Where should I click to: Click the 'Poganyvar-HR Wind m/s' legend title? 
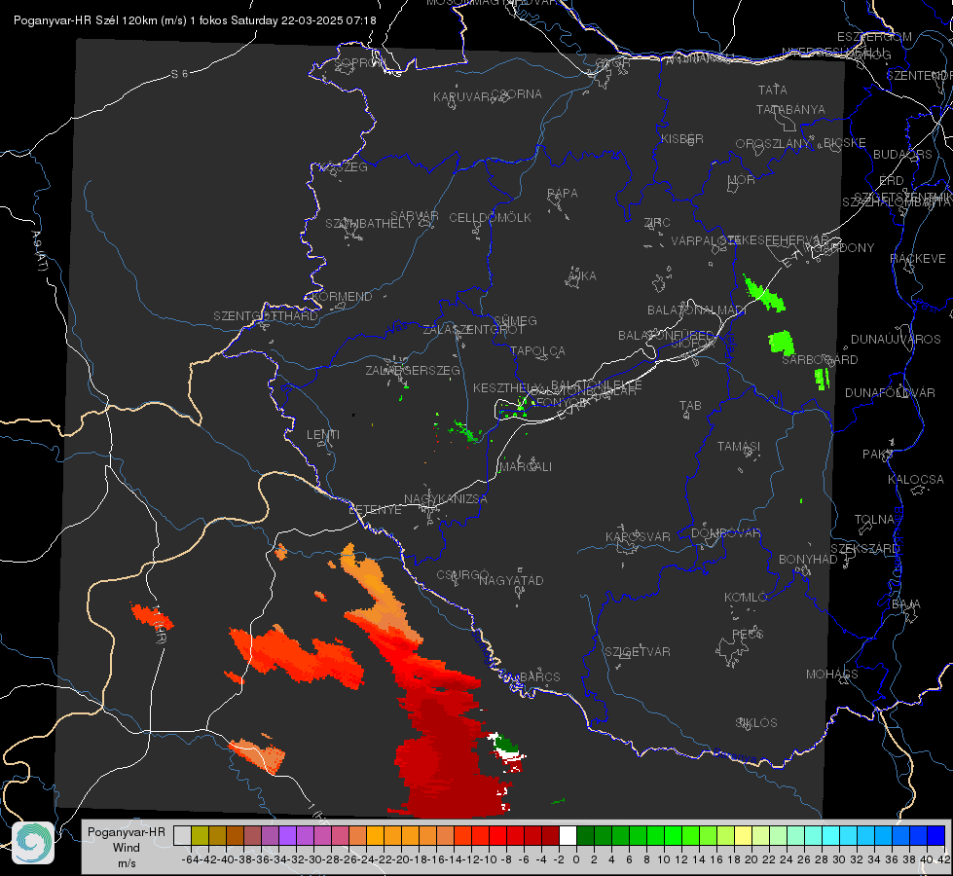[127, 848]
